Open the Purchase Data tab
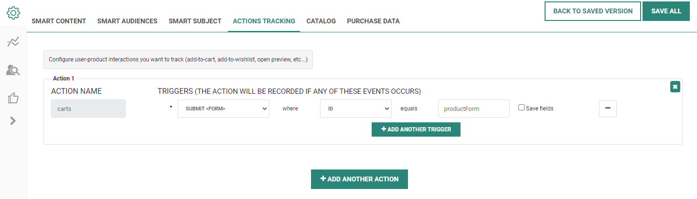 (373, 21)
